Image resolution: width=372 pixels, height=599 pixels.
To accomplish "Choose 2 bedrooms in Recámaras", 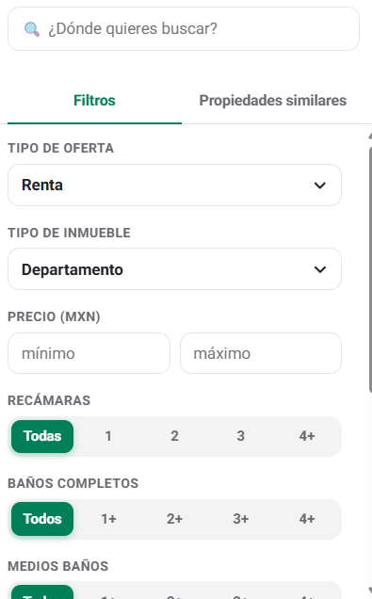I will coord(174,436).
